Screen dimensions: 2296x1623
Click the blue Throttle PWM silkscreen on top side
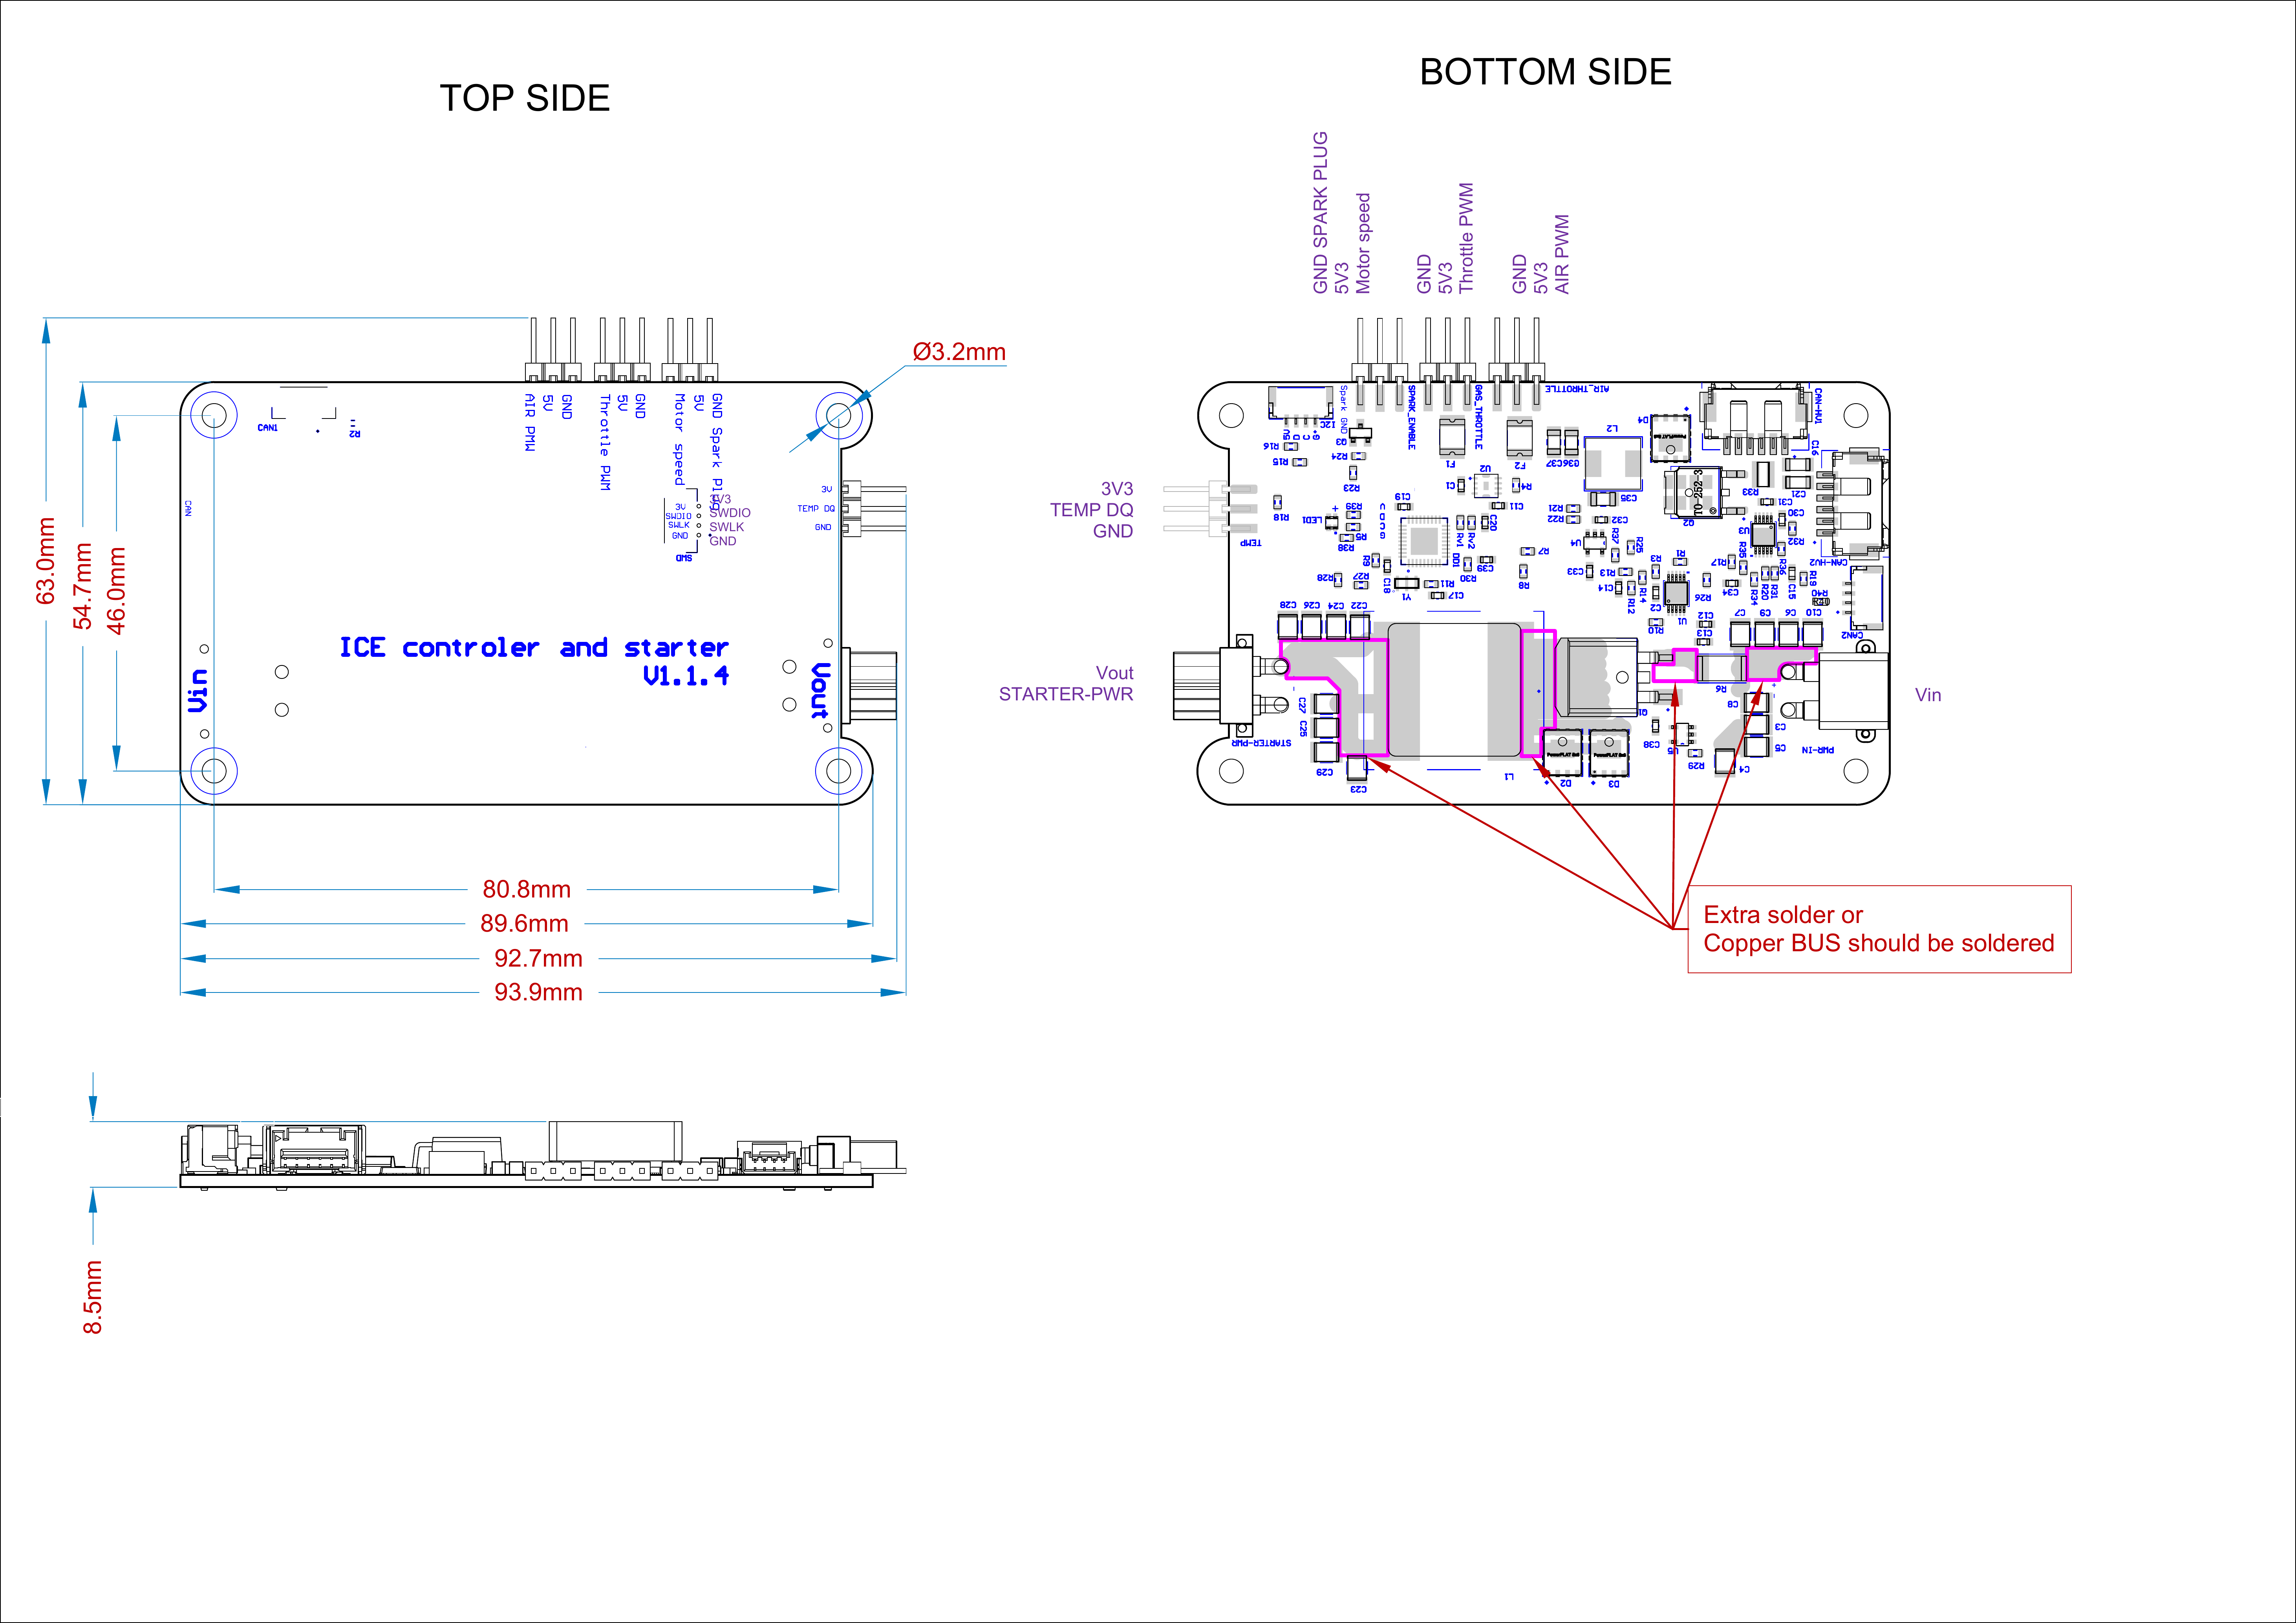(x=605, y=442)
